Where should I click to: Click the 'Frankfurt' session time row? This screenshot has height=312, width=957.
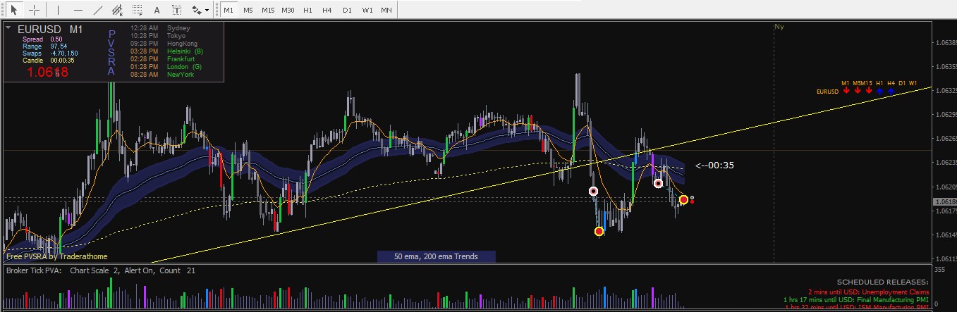[163, 58]
